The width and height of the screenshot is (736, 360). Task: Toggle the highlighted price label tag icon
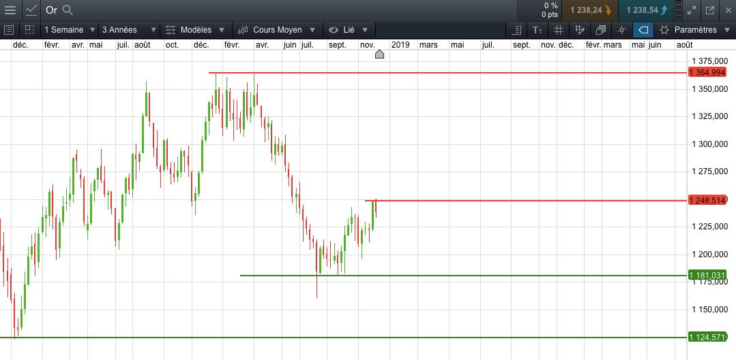pos(643,30)
